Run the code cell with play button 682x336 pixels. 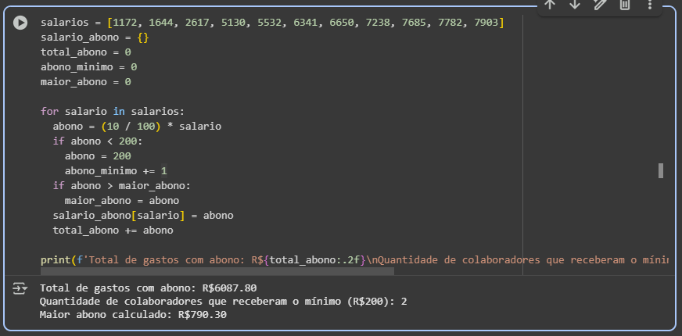pos(20,23)
